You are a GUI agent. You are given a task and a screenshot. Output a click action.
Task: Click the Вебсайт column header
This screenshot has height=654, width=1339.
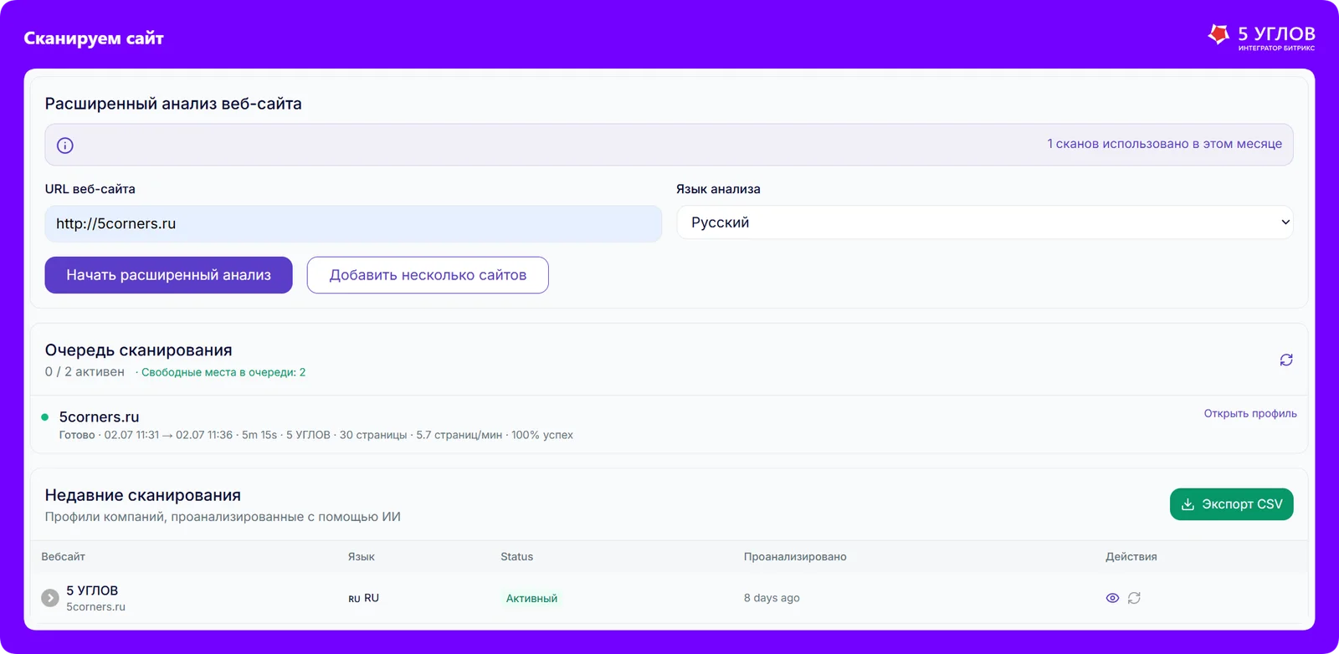tap(64, 557)
